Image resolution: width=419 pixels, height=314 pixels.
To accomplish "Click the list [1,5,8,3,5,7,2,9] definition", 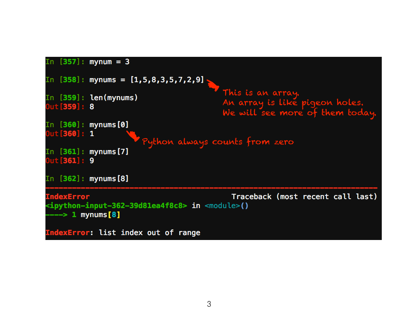I will (167, 80).
